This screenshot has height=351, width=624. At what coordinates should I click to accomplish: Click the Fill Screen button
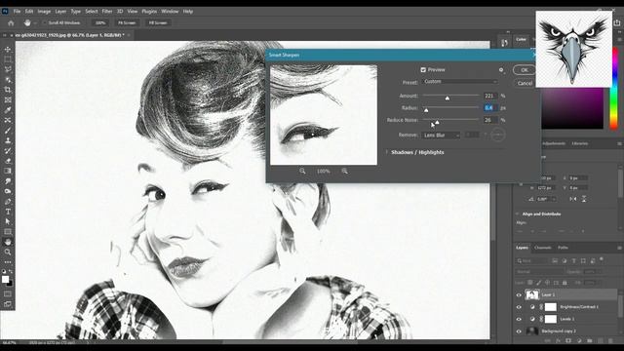click(158, 23)
